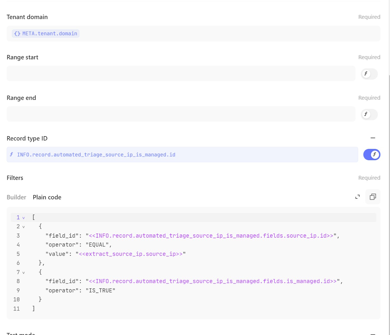This screenshot has width=390, height=335.
Task: Enable formula mode for Range end
Action: tap(369, 114)
